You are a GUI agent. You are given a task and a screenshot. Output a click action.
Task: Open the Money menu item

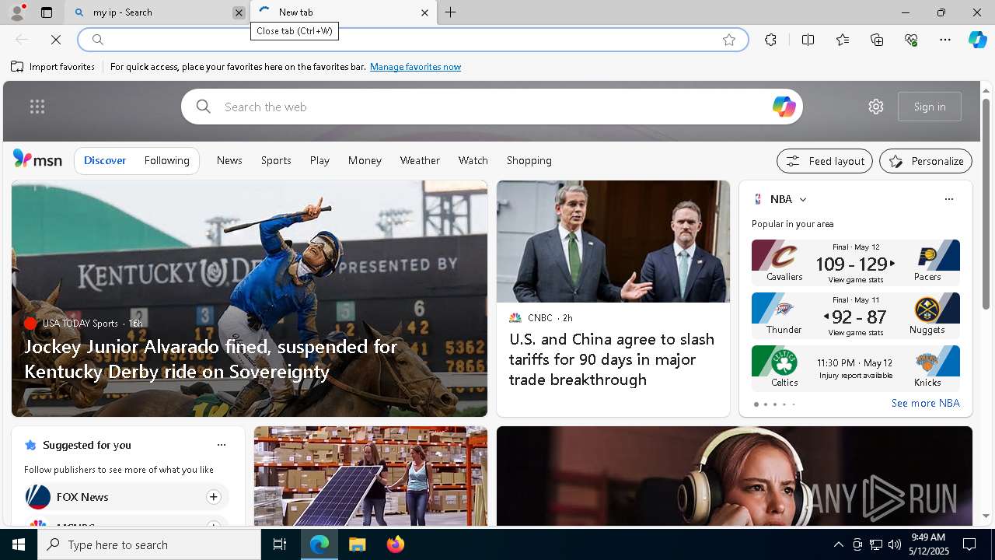pos(365,160)
